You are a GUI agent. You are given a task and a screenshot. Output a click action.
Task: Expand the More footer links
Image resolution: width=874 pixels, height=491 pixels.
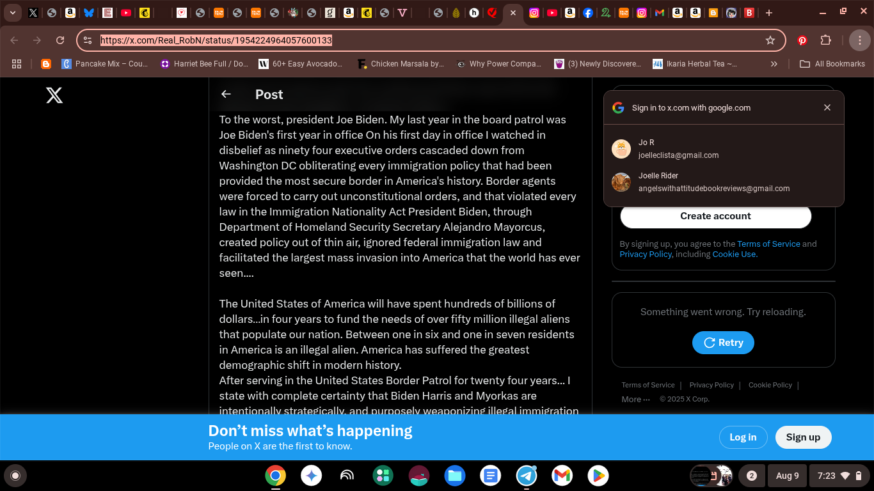pyautogui.click(x=635, y=399)
